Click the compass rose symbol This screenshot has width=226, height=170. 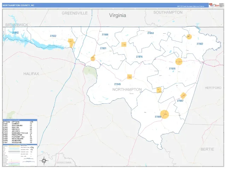(x=44, y=160)
